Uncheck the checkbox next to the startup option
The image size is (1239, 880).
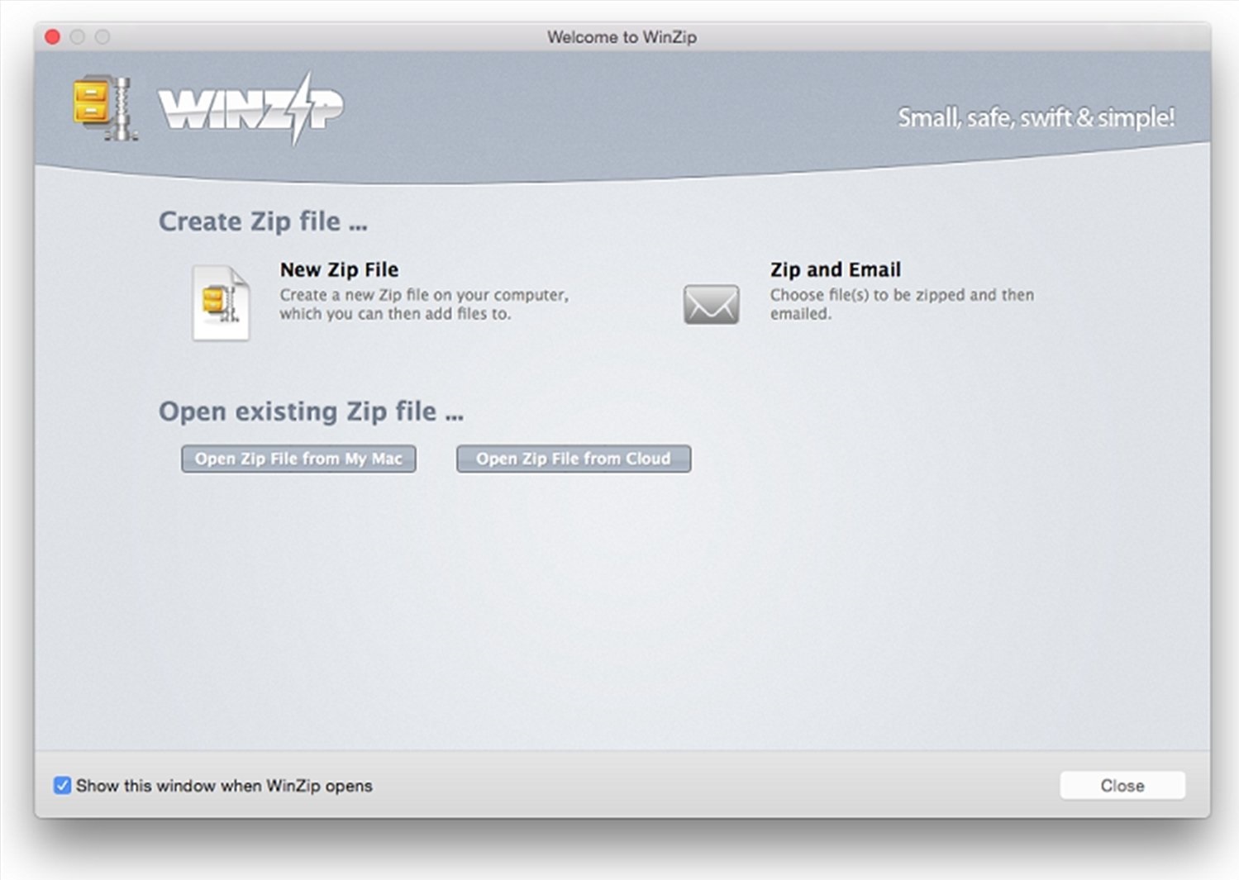(x=62, y=785)
